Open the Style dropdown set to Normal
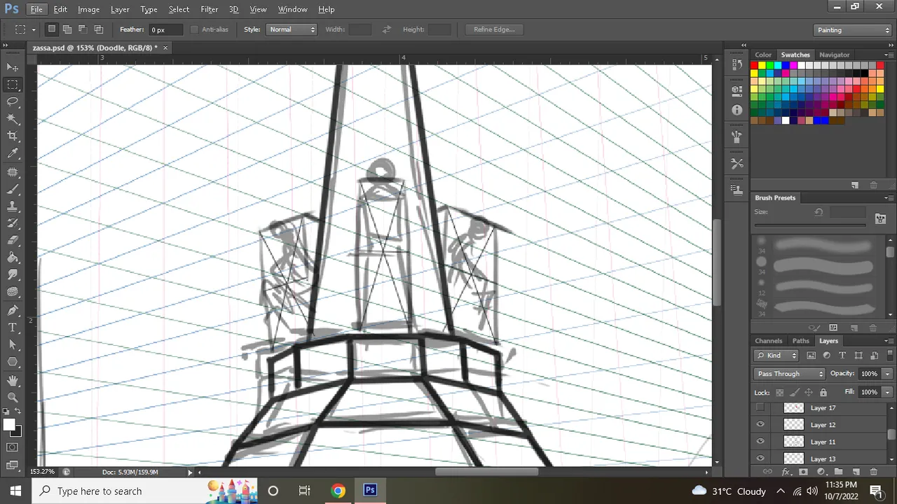The image size is (897, 504). click(x=292, y=29)
